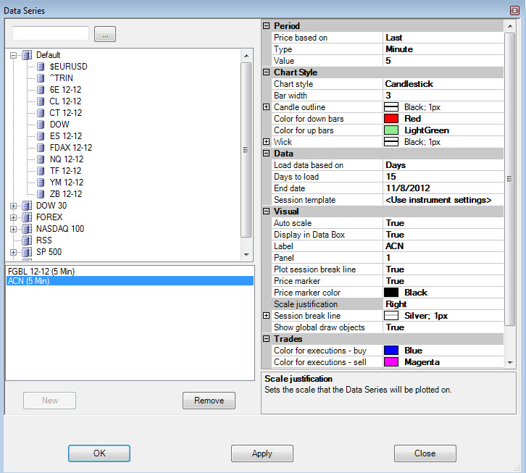
Task: Close the Data Series dialog window
Action: tap(514, 10)
